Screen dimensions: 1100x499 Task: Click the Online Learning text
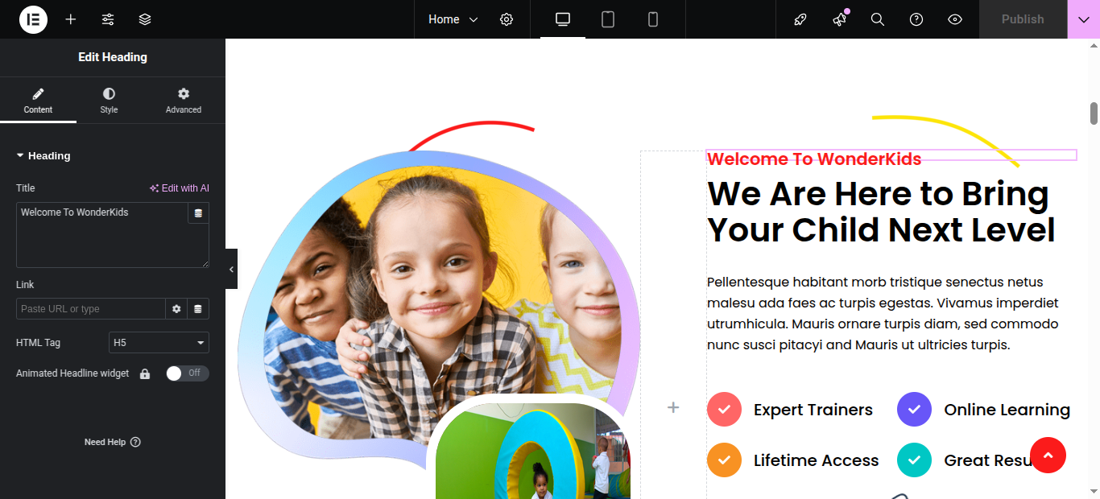click(1007, 410)
